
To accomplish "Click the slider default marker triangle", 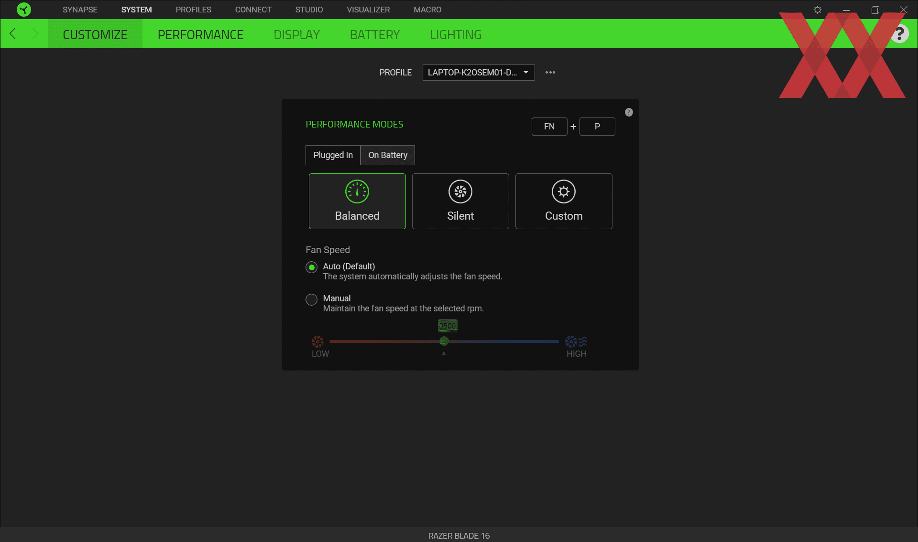I will [444, 353].
